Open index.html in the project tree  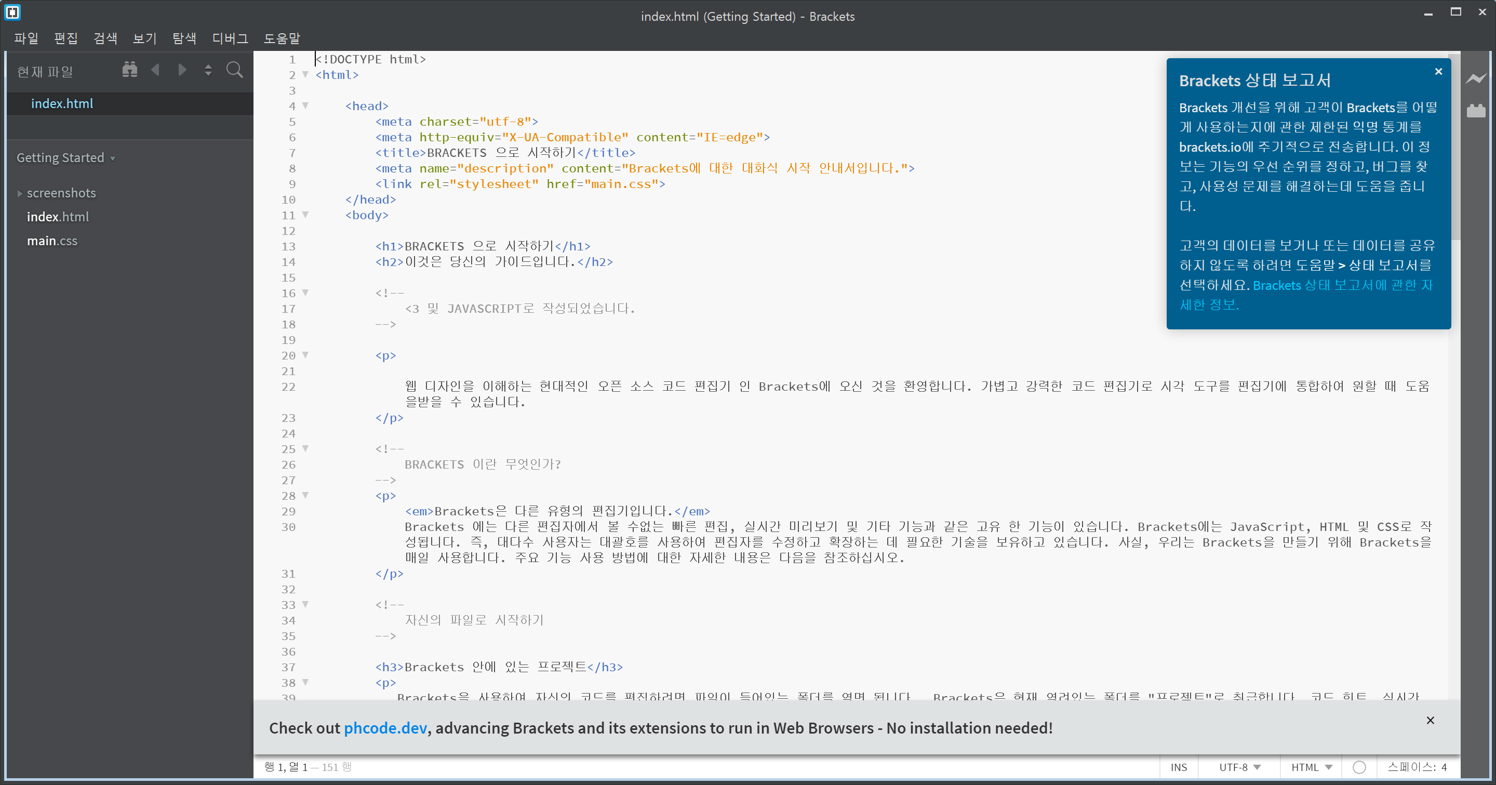pos(58,217)
